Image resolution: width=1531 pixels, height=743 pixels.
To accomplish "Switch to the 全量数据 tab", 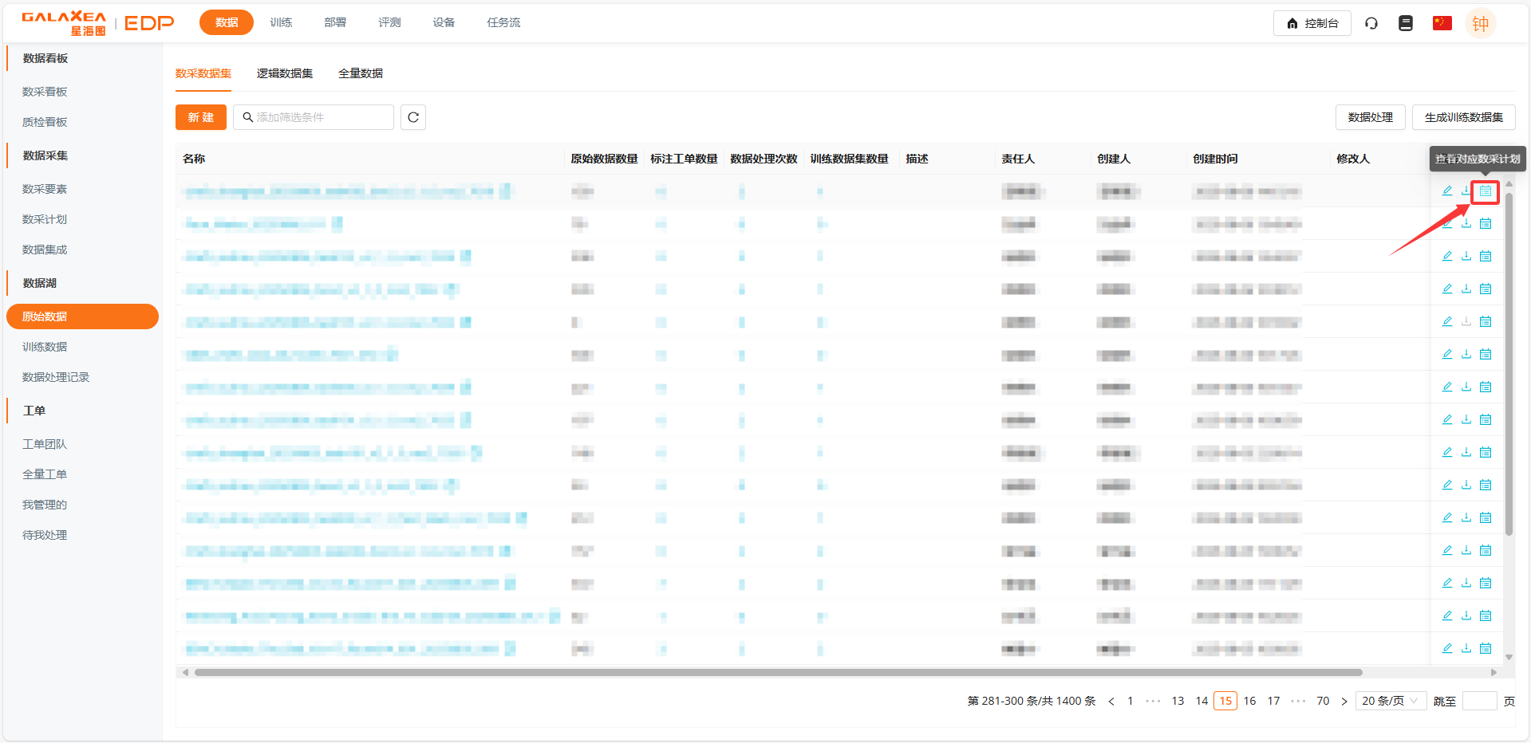I will (360, 73).
